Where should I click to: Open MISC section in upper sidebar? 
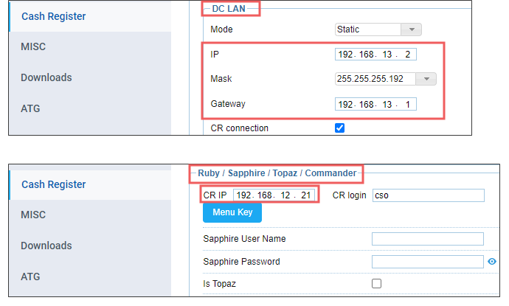(x=33, y=46)
